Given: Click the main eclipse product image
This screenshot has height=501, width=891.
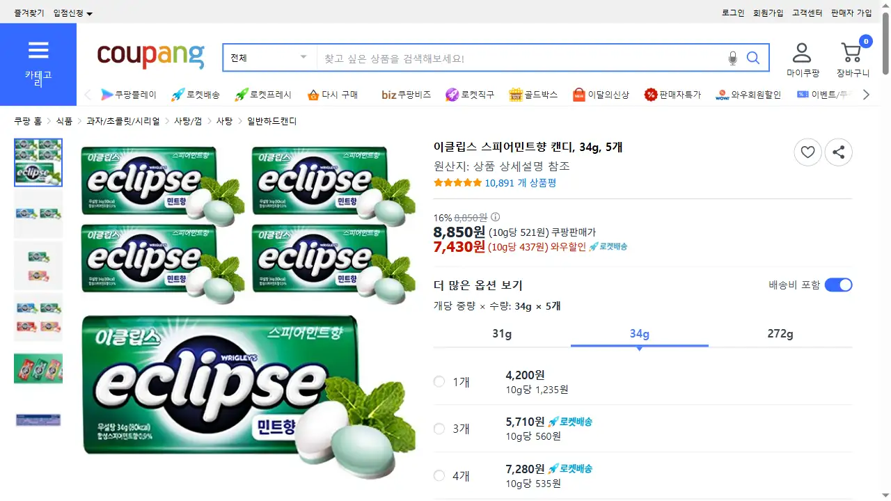Looking at the screenshot, I should pos(249,313).
